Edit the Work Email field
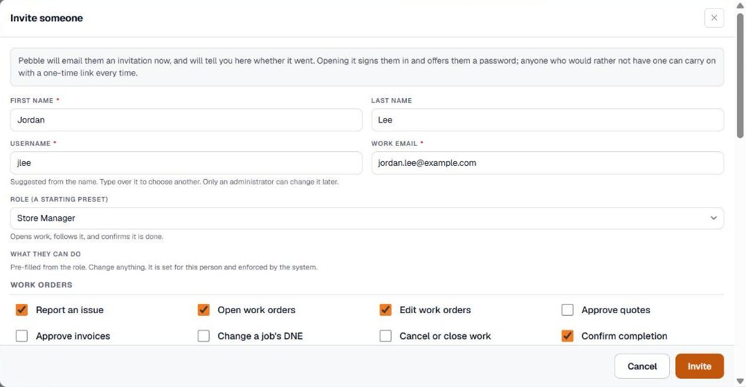Viewport: 746px width, 387px height. (x=547, y=163)
